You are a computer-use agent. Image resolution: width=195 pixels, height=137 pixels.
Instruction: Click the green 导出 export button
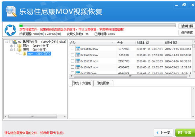click(x=185, y=132)
